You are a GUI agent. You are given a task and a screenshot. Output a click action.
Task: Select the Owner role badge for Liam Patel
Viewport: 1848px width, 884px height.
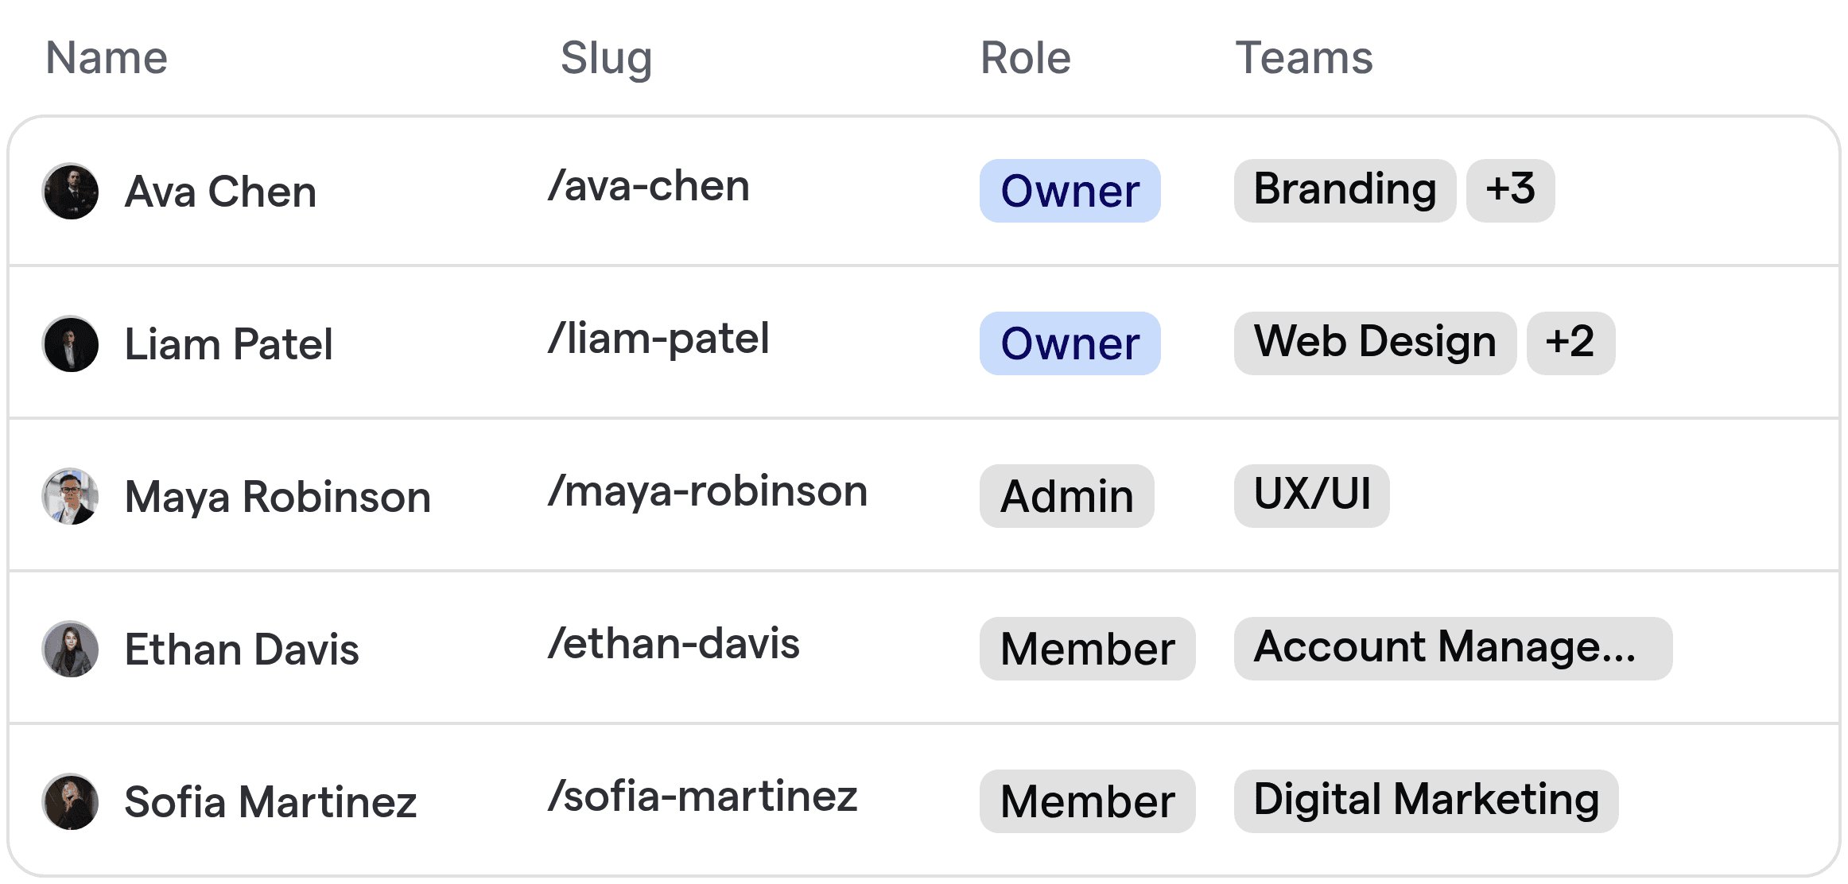pyautogui.click(x=1070, y=343)
